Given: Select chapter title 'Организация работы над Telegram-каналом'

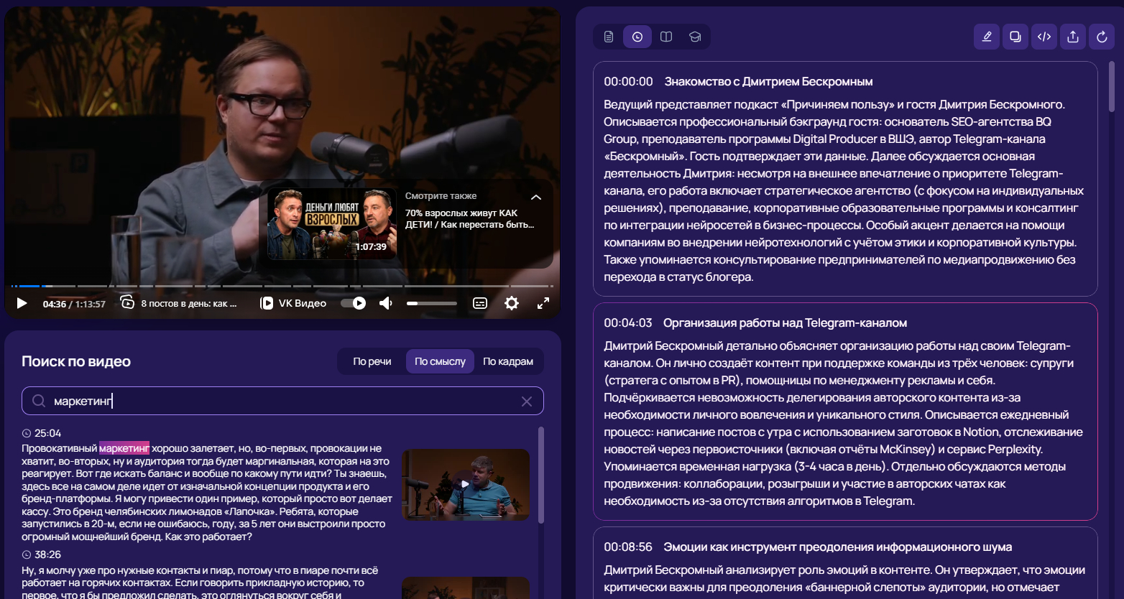Looking at the screenshot, I should click(x=785, y=323).
